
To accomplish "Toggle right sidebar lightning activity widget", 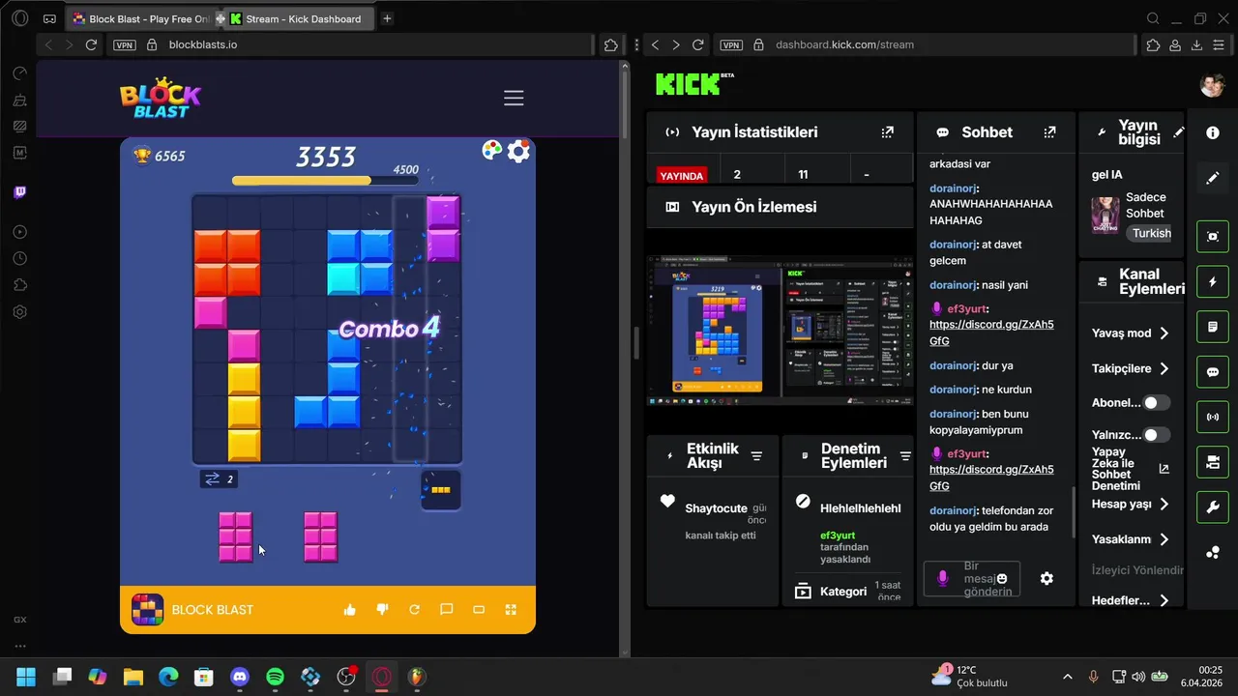I will [1213, 282].
